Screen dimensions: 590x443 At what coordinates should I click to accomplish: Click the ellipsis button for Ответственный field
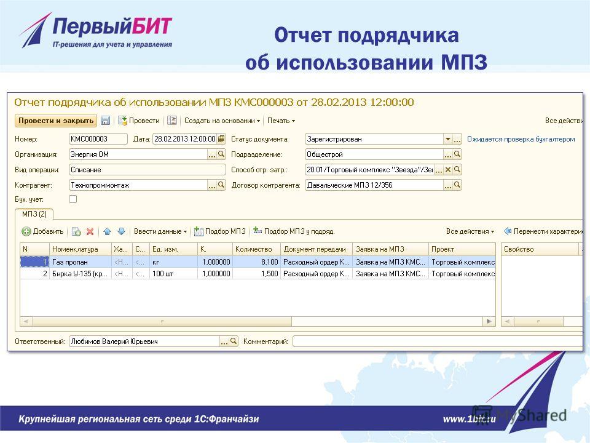pos(224,341)
